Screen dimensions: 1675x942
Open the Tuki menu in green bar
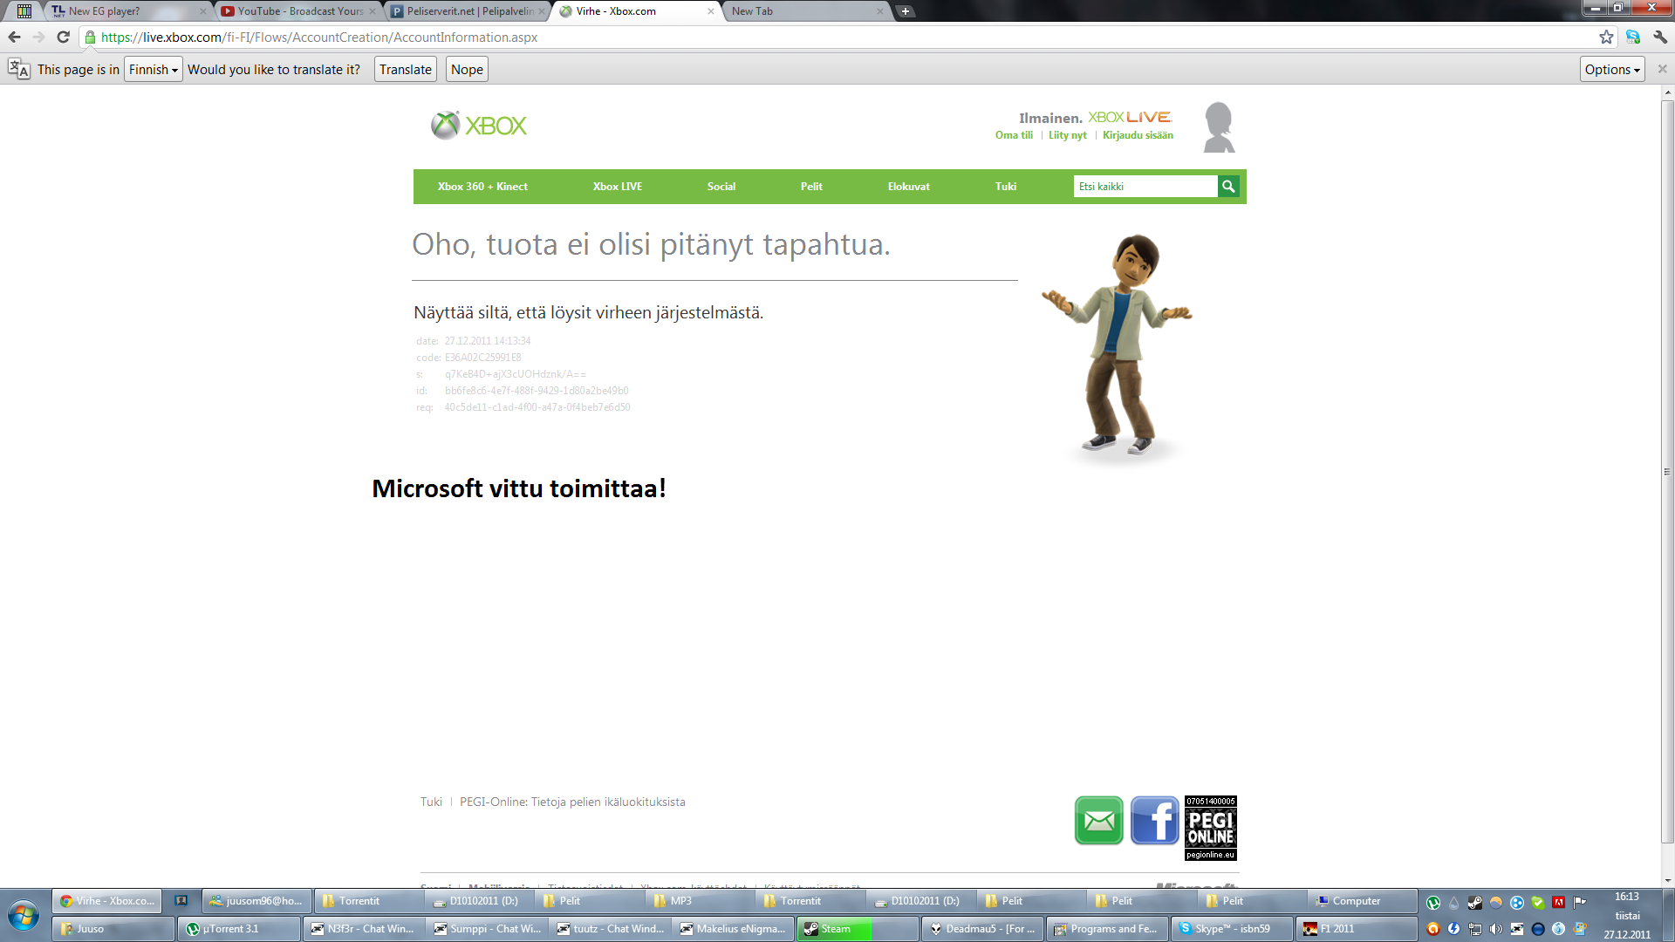click(x=1006, y=187)
